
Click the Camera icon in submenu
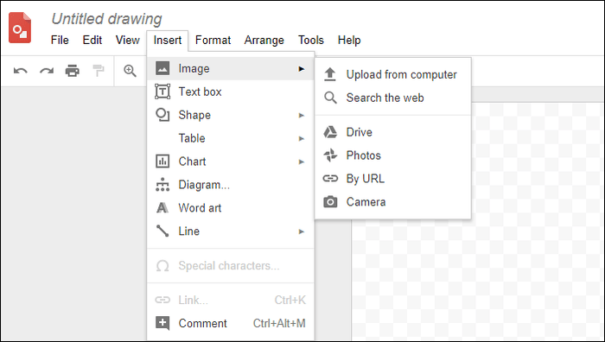click(x=330, y=201)
